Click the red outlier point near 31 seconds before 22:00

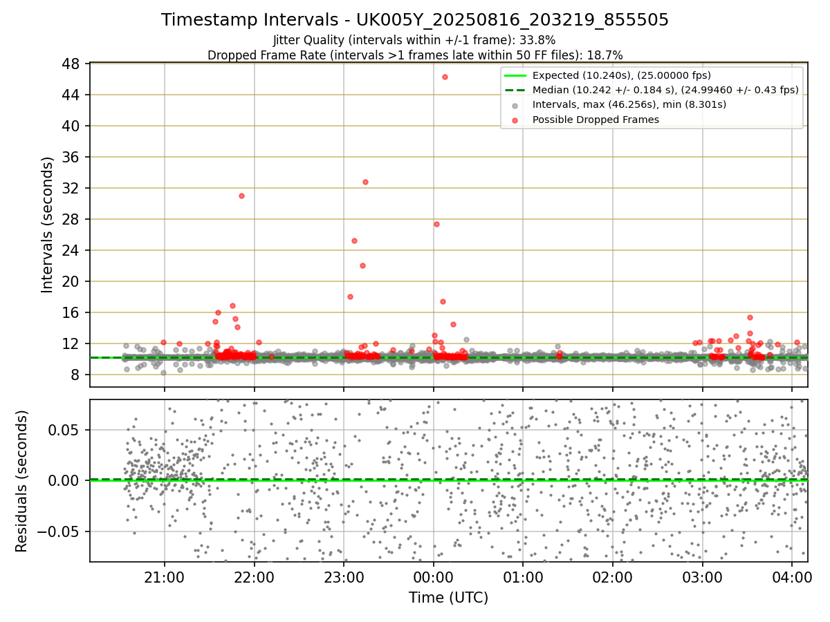(x=241, y=196)
